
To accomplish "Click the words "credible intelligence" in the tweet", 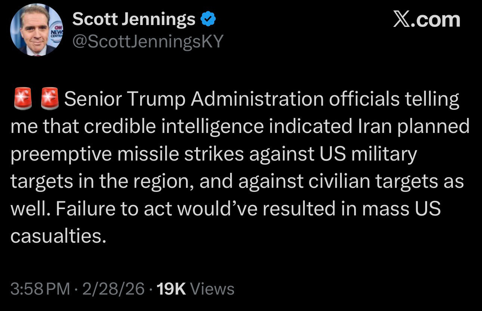I will tap(174, 127).
